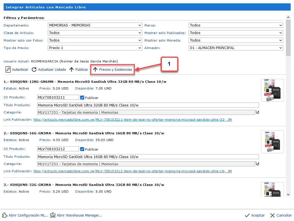Image resolution: width=294 pixels, height=221 pixels.
Task: Open the Tipo de Precio dropdown
Action: pos(95,48)
